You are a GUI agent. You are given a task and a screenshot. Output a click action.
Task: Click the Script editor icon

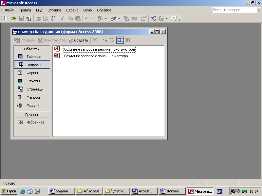[134, 18]
